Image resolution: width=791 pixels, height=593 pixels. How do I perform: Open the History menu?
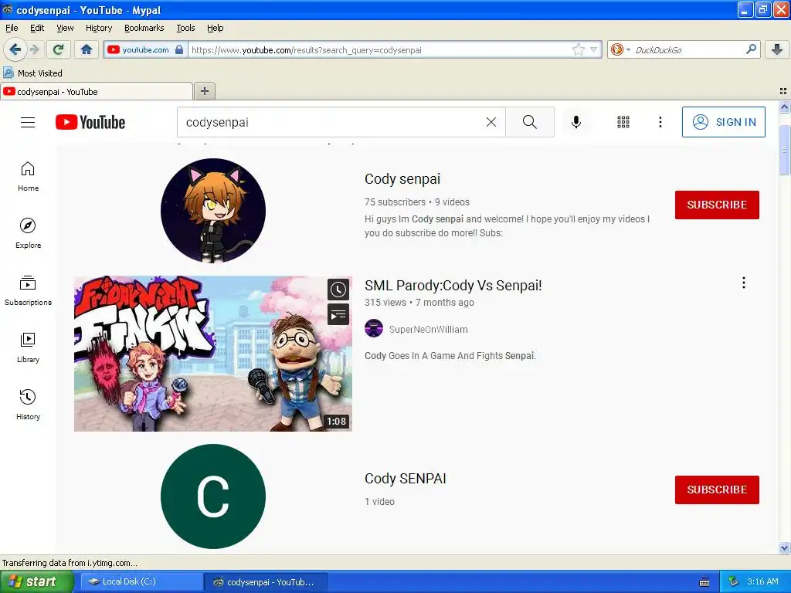99,28
